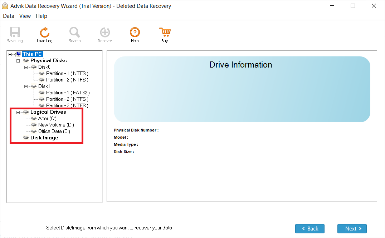Go Back to the previous step
This screenshot has height=238, width=385.
coord(310,229)
